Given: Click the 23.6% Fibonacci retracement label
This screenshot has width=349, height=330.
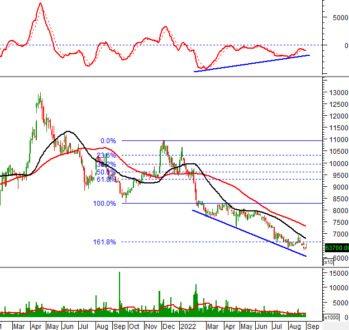Looking at the screenshot, I should 106,155.
